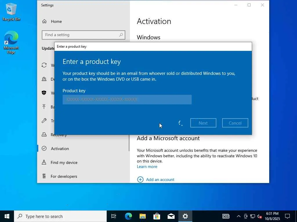Launch Microsoft Edge from the taskbar
297x222 pixels.
[x=128, y=216]
